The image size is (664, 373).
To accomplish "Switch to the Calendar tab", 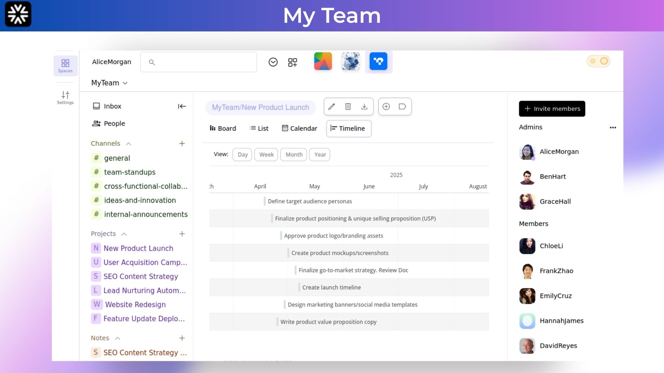I will coord(299,128).
